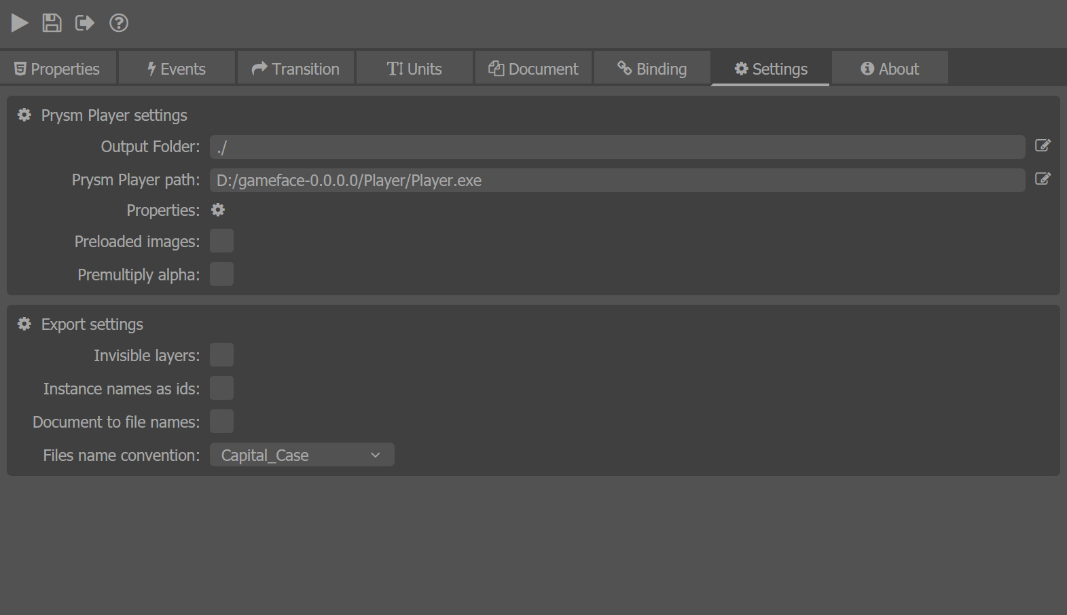Switch to the Binding tab

click(652, 69)
